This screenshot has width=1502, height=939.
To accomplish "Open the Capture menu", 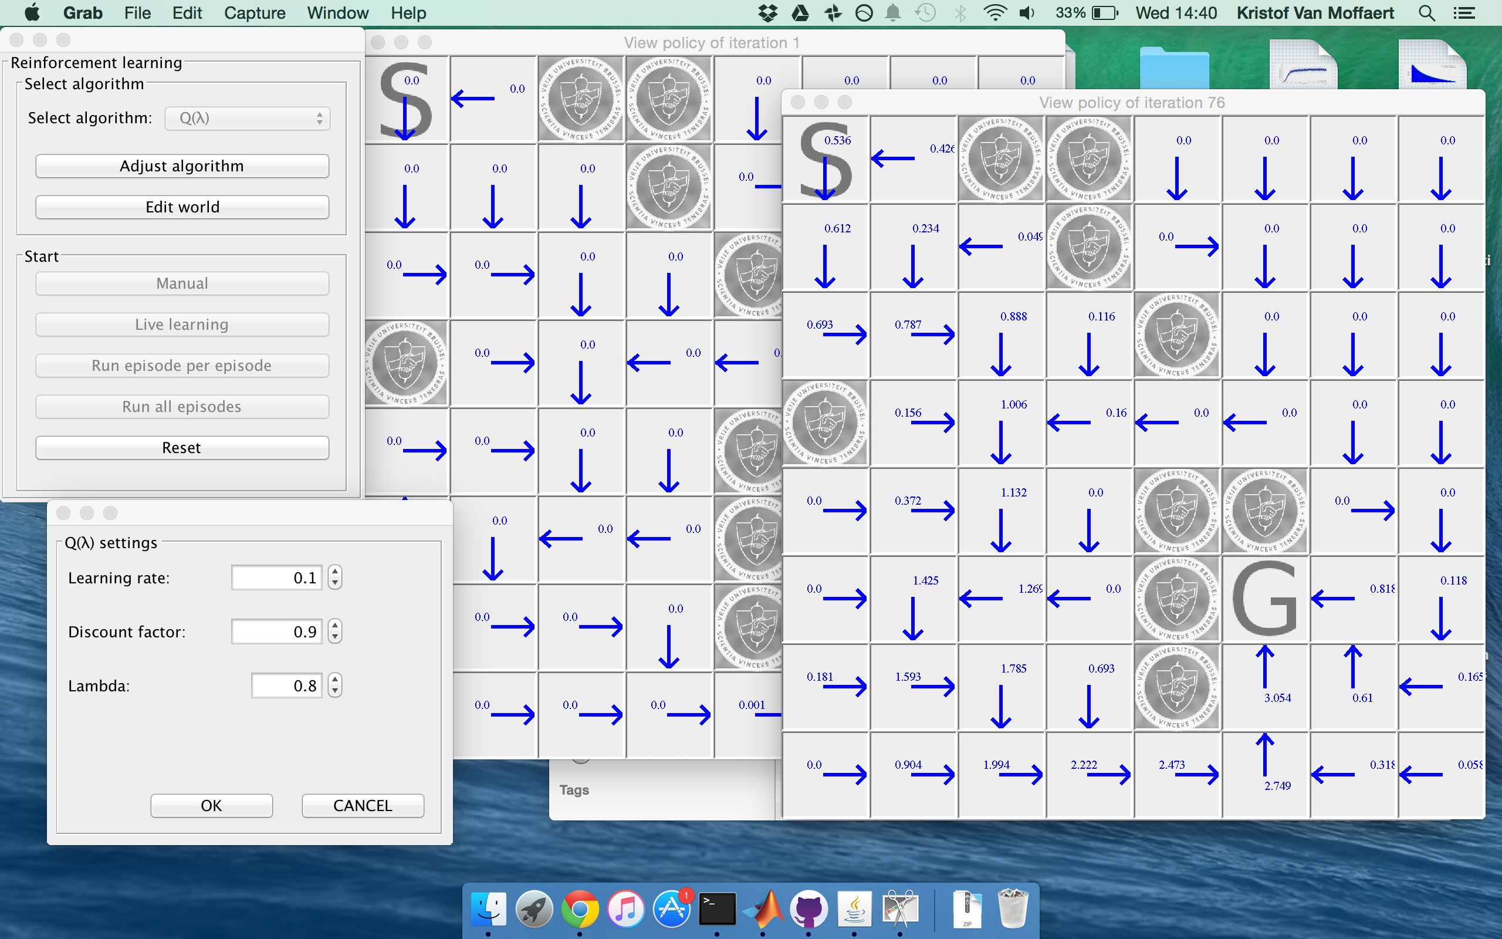I will tap(255, 13).
